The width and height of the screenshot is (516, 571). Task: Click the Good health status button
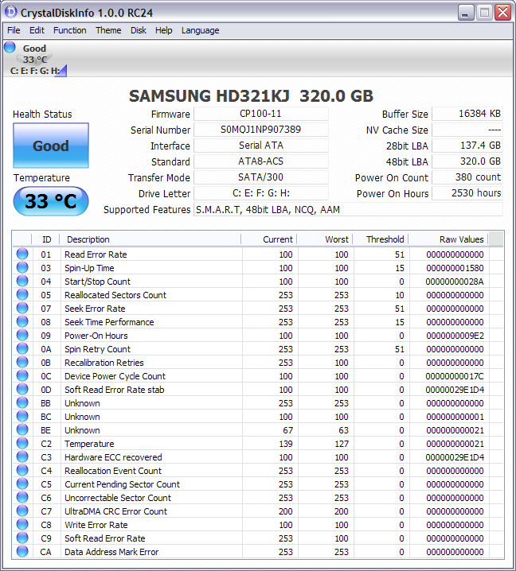[x=51, y=146]
